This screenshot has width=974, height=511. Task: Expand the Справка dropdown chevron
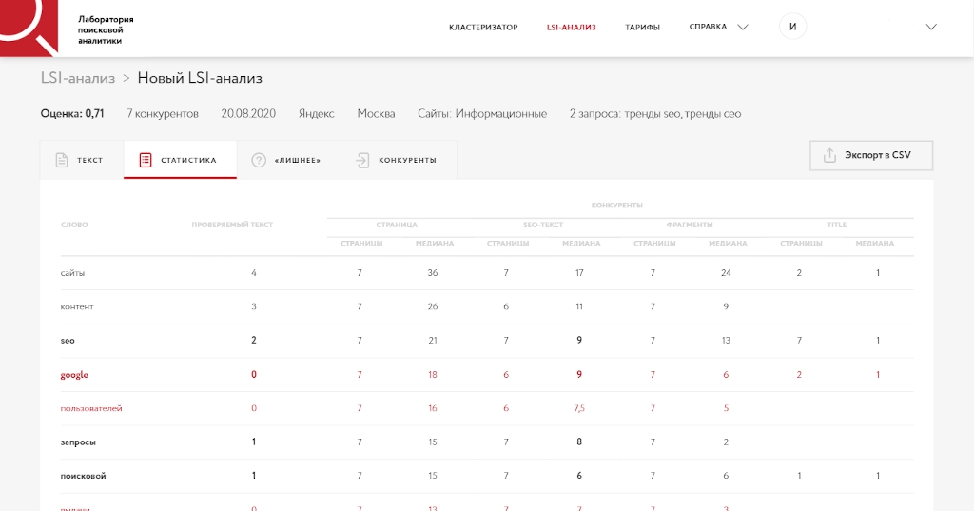tap(742, 27)
